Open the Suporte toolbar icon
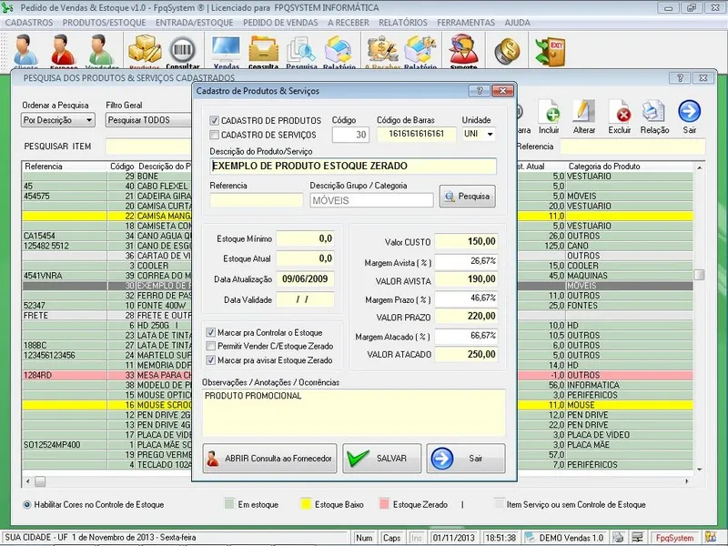Viewport: 728px width, 546px height. 463,50
